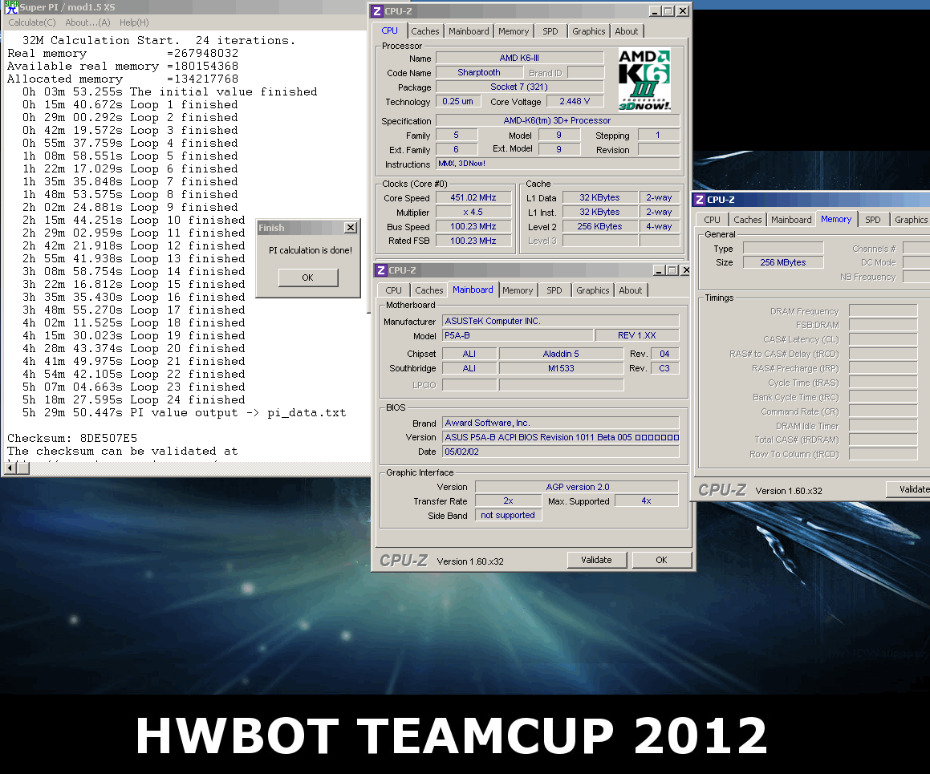The image size is (930, 774).
Task: Click the active Mainboard tab in middle CPU-Z window
Action: click(473, 290)
